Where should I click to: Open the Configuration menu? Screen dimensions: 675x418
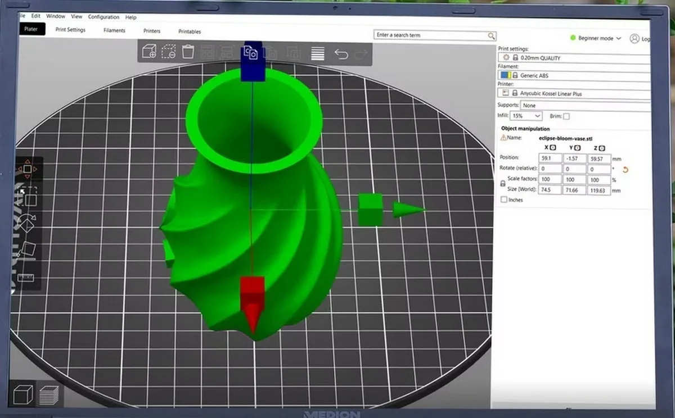pyautogui.click(x=103, y=17)
